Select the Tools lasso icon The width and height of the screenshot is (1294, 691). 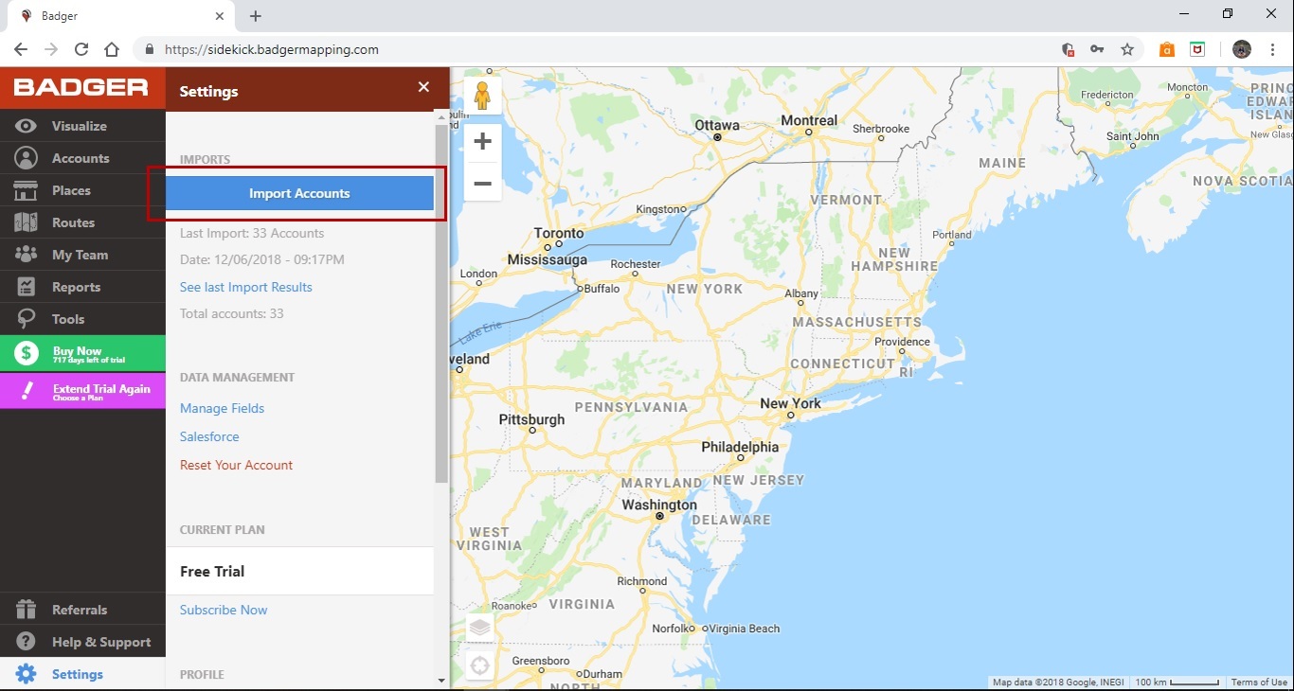pos(26,319)
